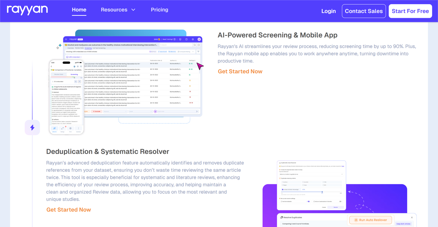
Task: Click the Authors column header in the articles table
Action: [x=173, y=60]
